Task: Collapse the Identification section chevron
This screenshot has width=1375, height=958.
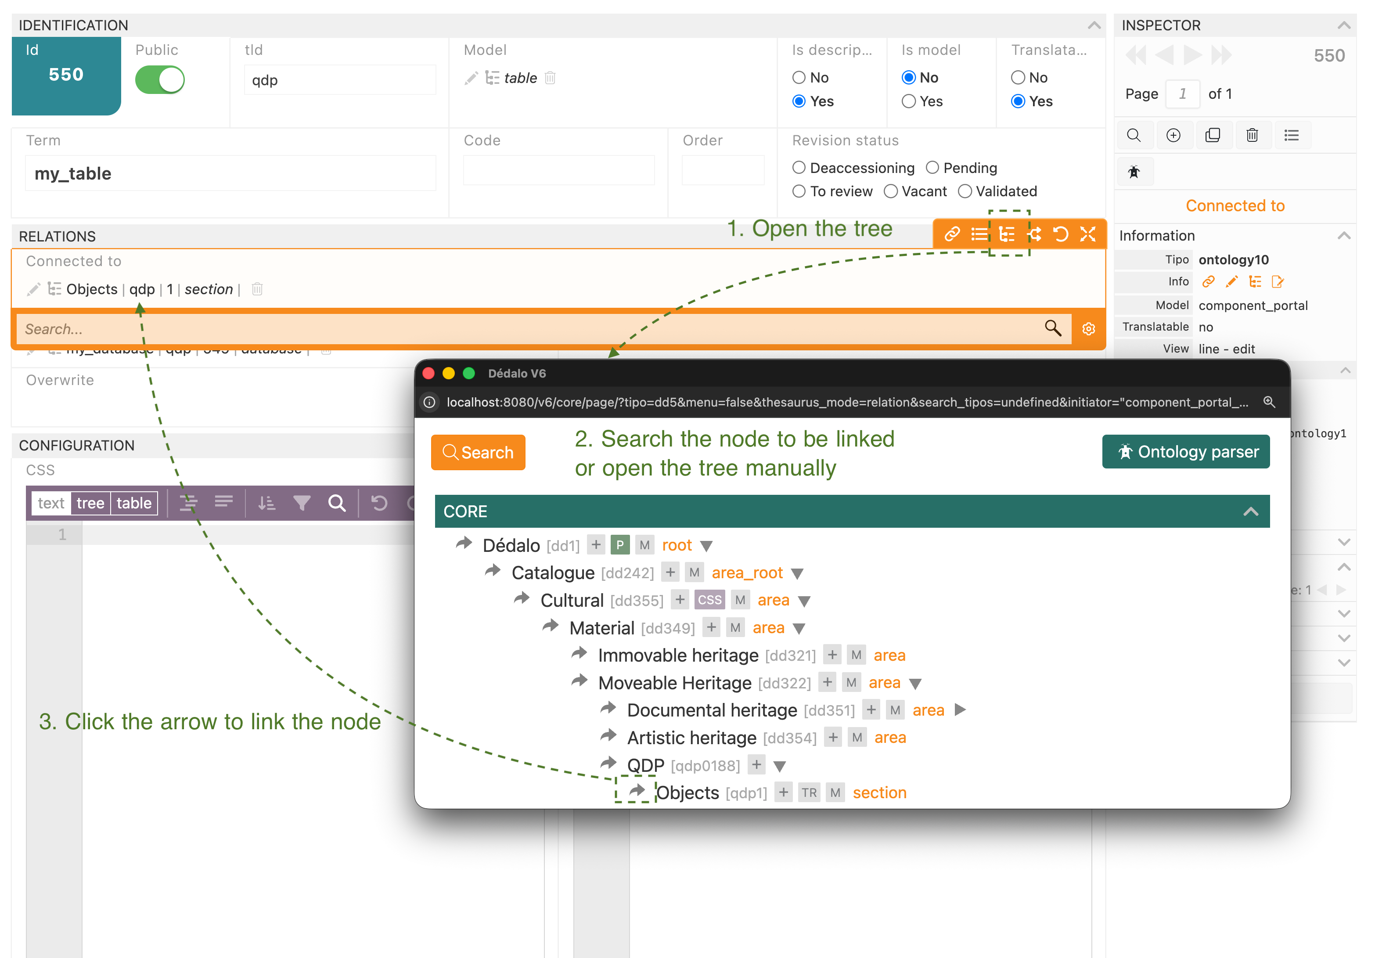Action: (x=1094, y=25)
